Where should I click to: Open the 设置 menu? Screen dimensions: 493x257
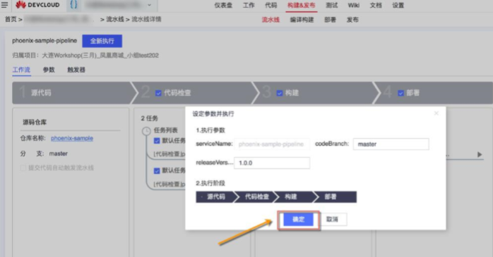click(398, 6)
